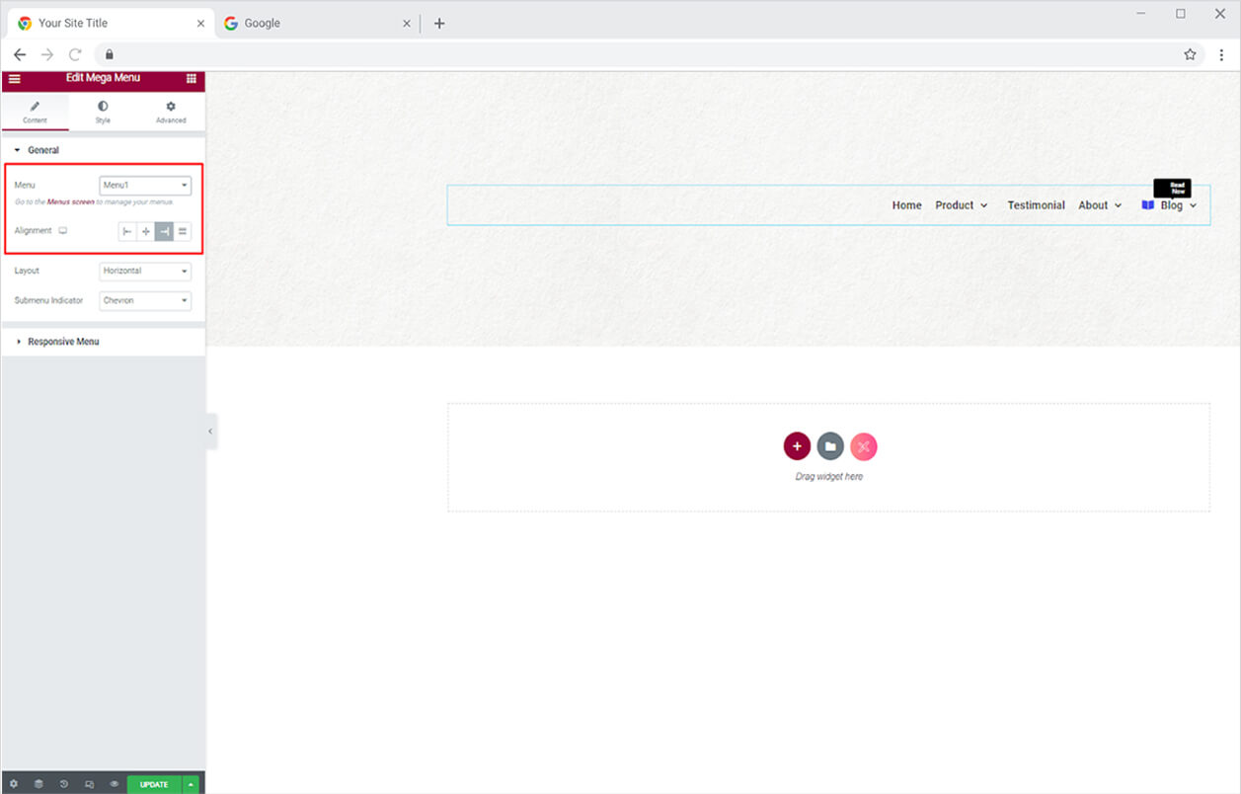Expand the Responsive Menu section
1241x794 pixels.
pyautogui.click(x=63, y=342)
